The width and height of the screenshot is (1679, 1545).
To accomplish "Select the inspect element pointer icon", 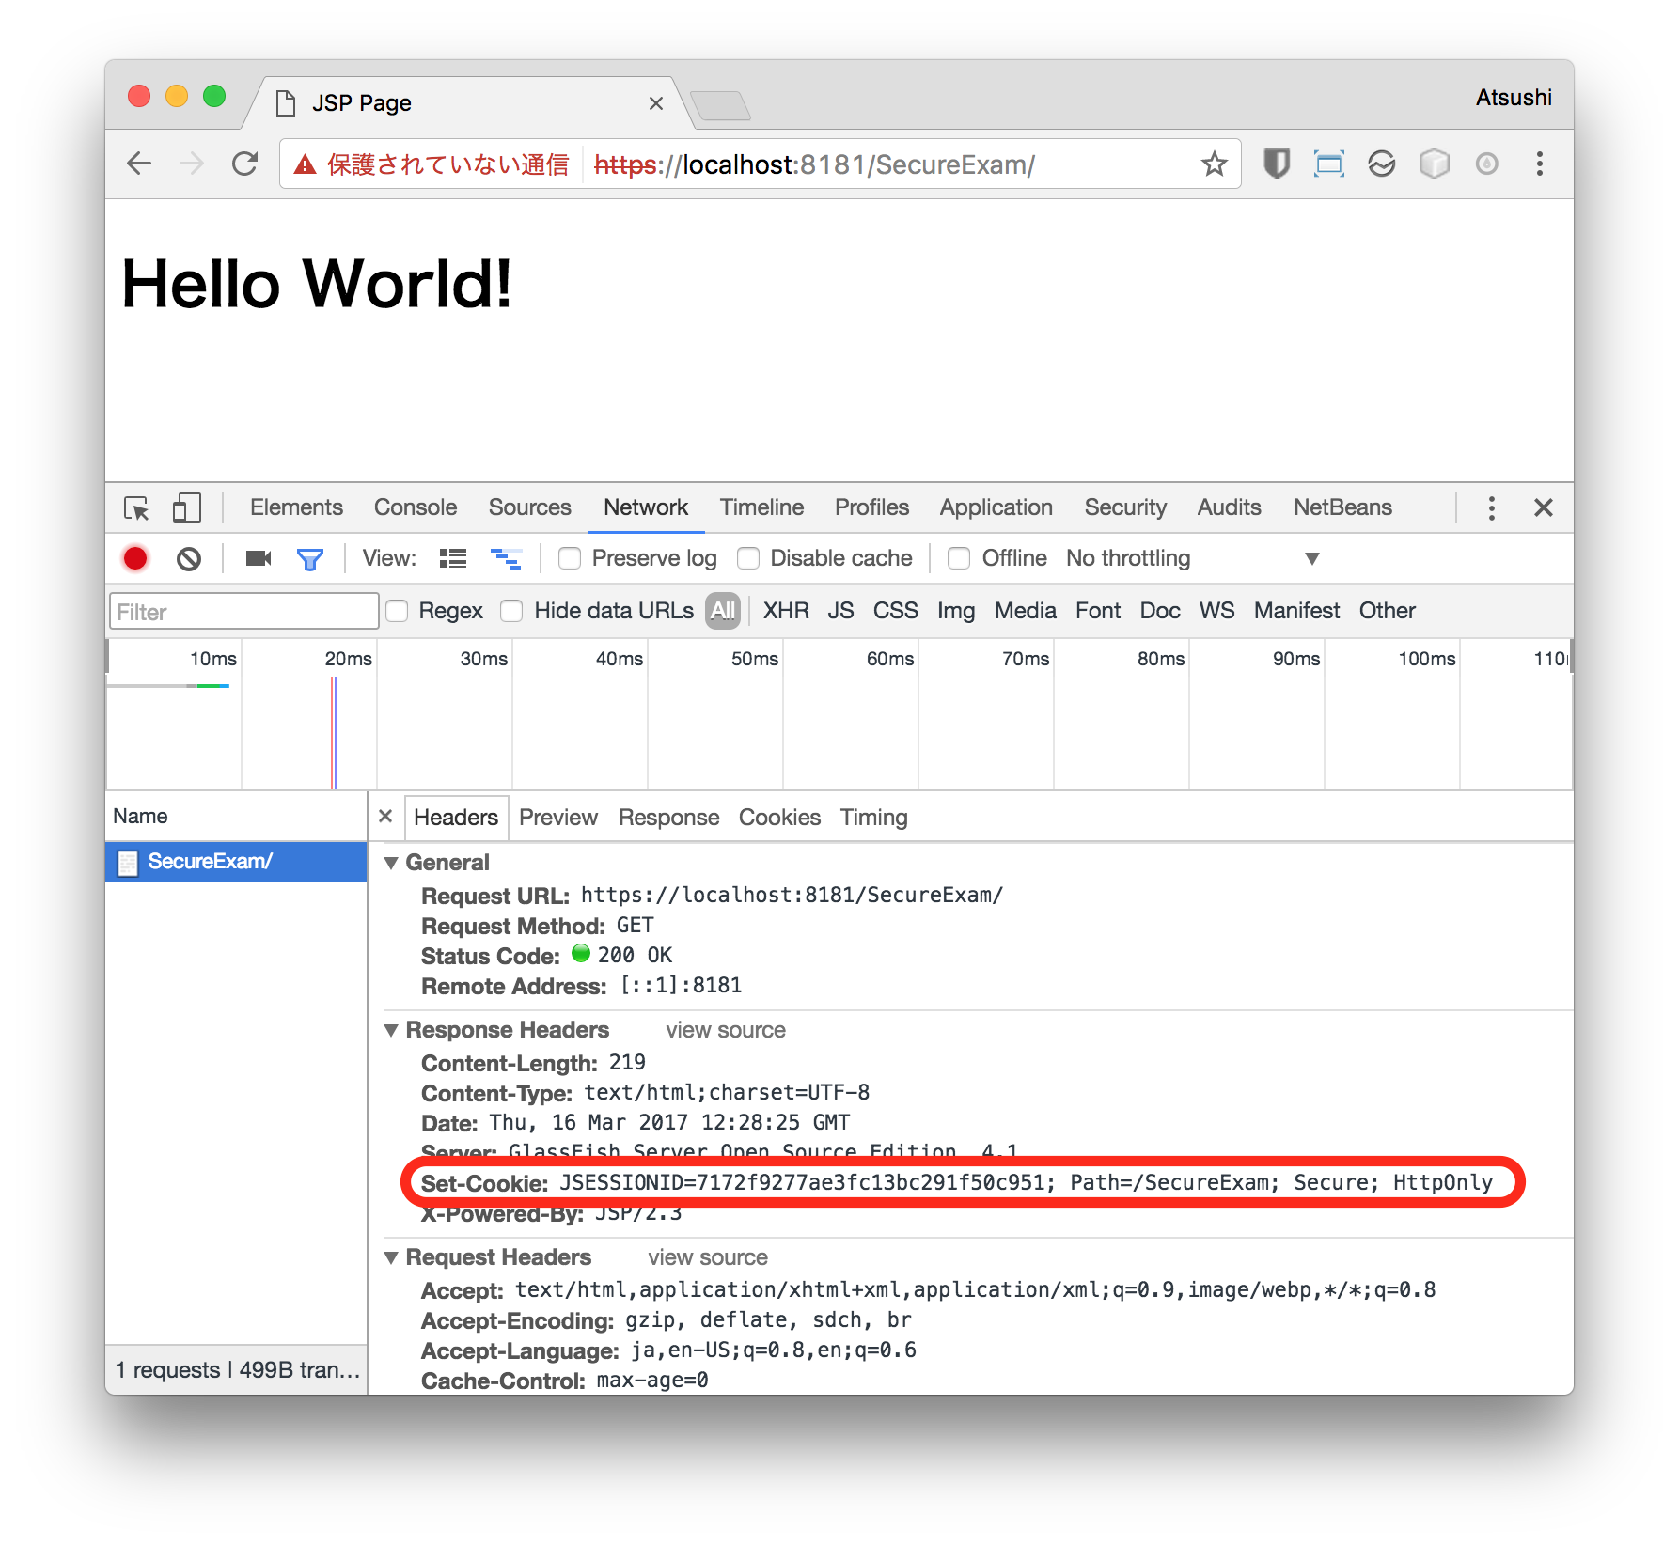I will pos(136,508).
